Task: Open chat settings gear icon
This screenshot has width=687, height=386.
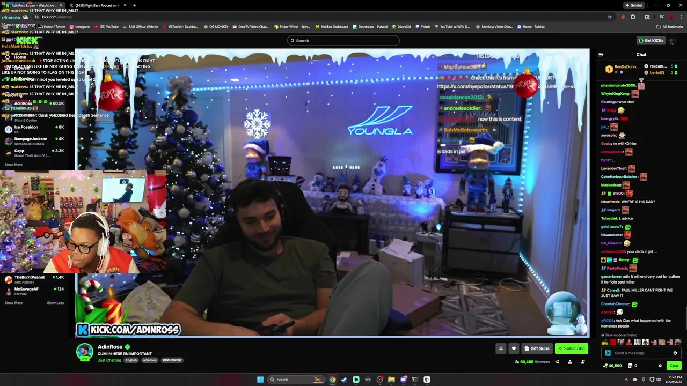Action: click(x=660, y=366)
